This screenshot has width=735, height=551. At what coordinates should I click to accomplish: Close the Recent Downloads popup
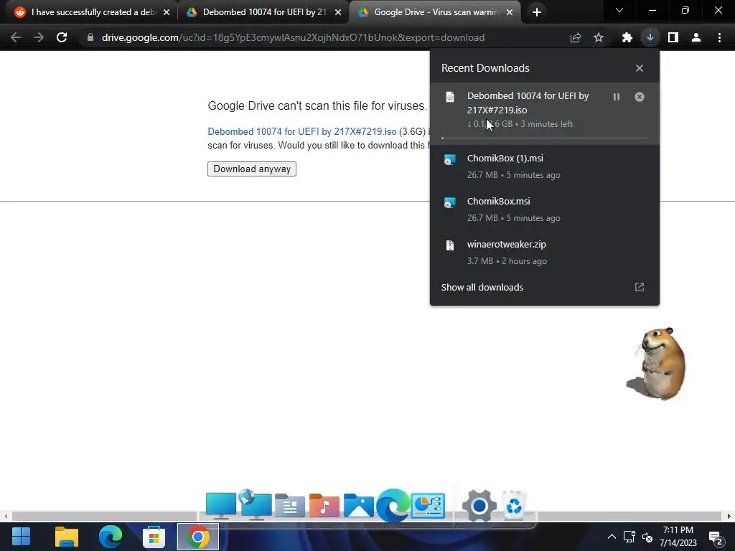(640, 68)
